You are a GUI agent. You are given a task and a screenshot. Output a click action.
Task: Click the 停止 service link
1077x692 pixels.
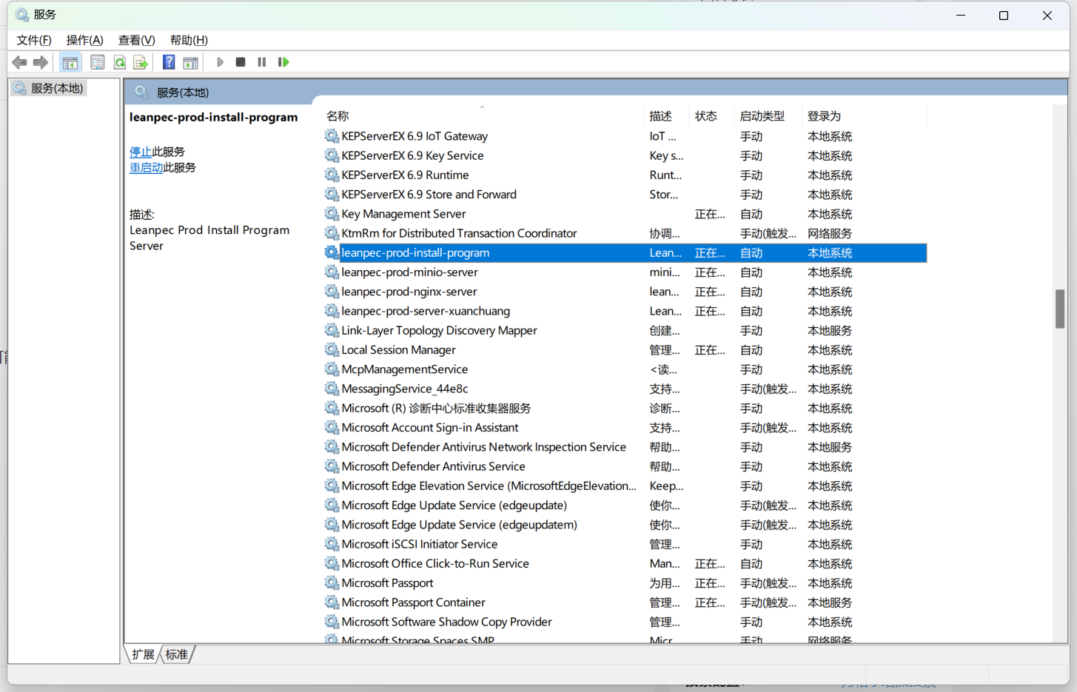(x=141, y=152)
